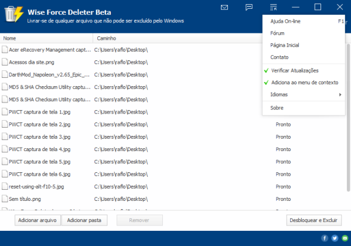Image resolution: width=351 pixels, height=246 pixels.
Task: Select PWCT captura de tela 5.jpg
Action: click(x=39, y=162)
